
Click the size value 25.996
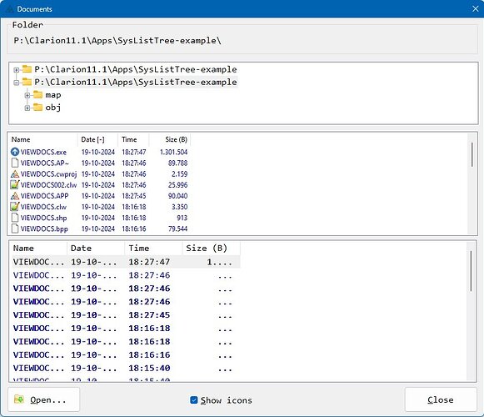pos(177,185)
